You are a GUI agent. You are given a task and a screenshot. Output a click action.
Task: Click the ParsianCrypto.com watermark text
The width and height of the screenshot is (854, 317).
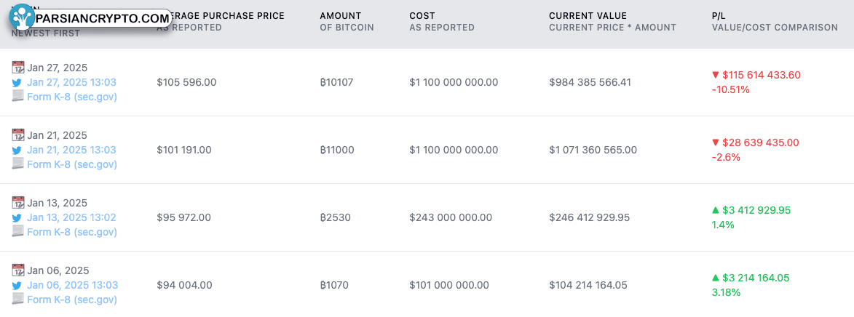coord(103,18)
